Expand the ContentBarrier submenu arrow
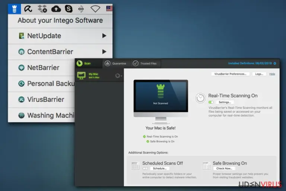This screenshot has width=286, height=191. pos(104,51)
